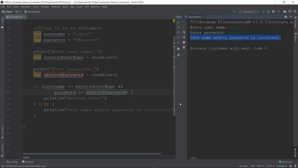The image size is (298, 168).
Task: Select the Example1Kt run tab
Action: pos(195,17)
